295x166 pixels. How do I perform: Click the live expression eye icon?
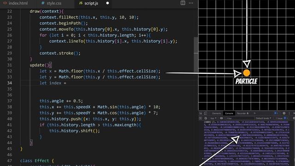pyautogui.click(x=221, y=118)
